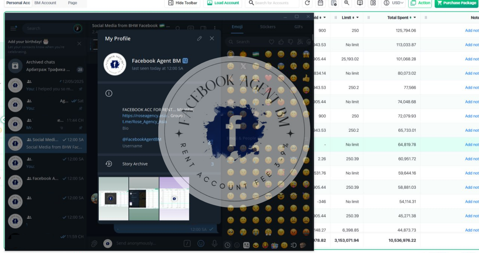
Task: Dismiss the Add your birthday banner
Action: [79, 44]
